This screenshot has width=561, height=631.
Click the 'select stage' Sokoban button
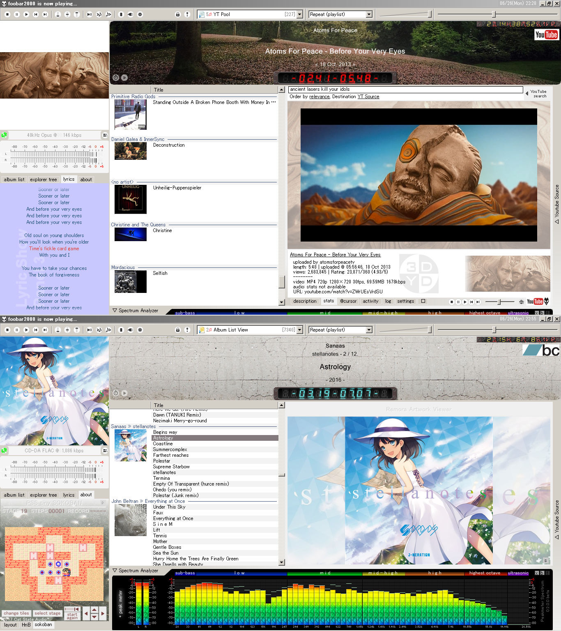[47, 613]
